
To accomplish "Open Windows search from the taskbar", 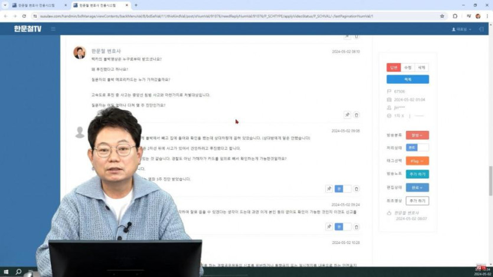I will [18, 272].
